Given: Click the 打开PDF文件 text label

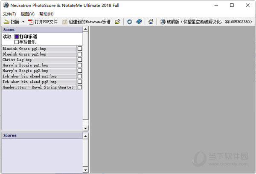Looking at the screenshot, I should pos(46,22).
